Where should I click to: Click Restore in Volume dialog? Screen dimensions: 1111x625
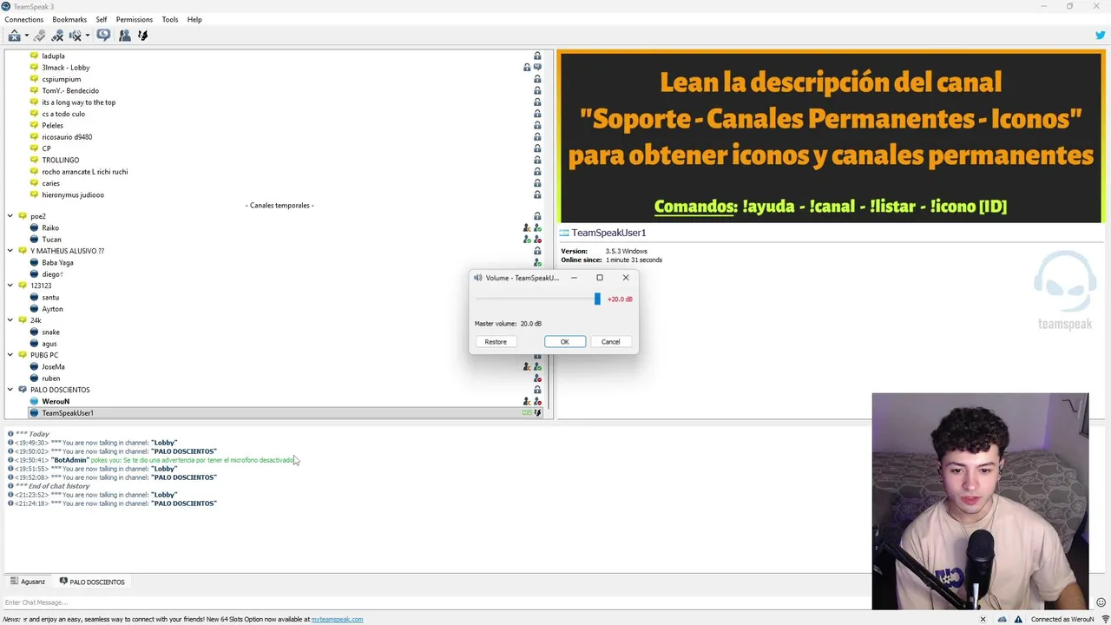tap(496, 342)
